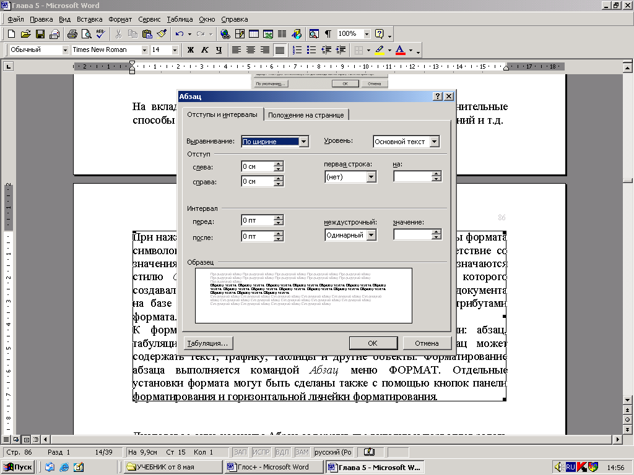Switch to Глос+ Microsoft Word taskbar window

(273, 467)
